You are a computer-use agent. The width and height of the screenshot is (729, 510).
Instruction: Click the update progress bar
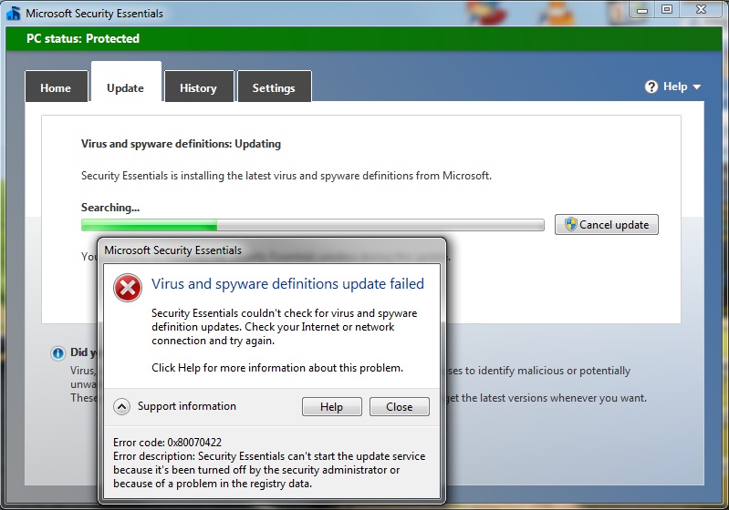312,225
